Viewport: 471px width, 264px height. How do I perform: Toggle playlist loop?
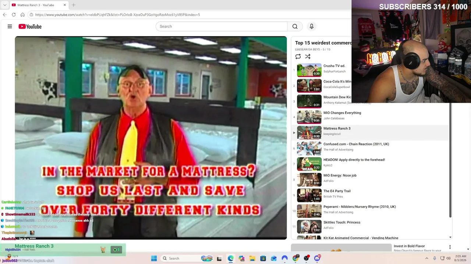pyautogui.click(x=298, y=56)
